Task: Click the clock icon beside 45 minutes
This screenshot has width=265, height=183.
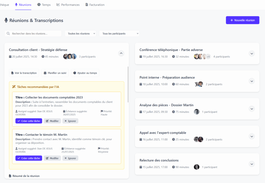Action: click(43, 57)
